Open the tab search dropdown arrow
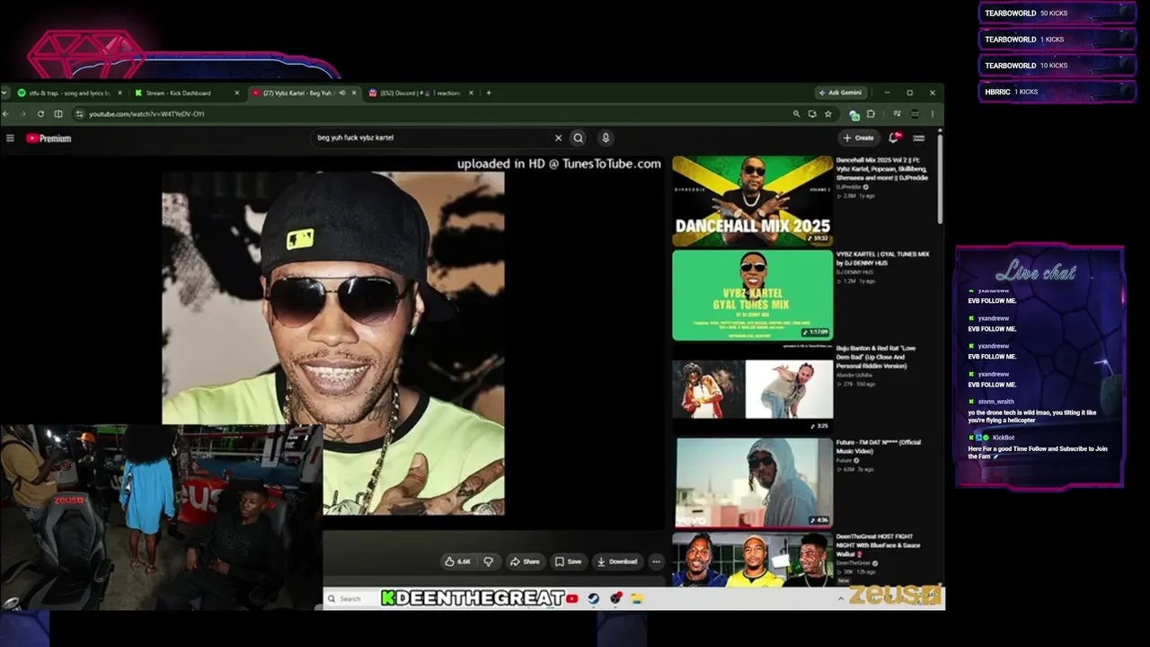 pyautogui.click(x=5, y=93)
